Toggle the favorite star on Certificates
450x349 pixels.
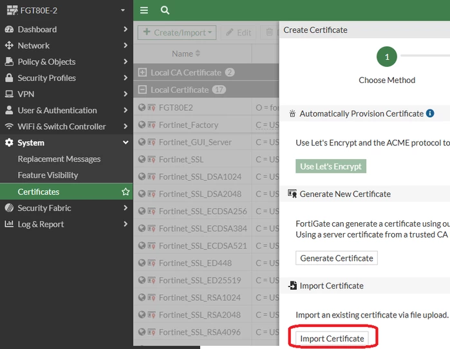click(x=126, y=191)
